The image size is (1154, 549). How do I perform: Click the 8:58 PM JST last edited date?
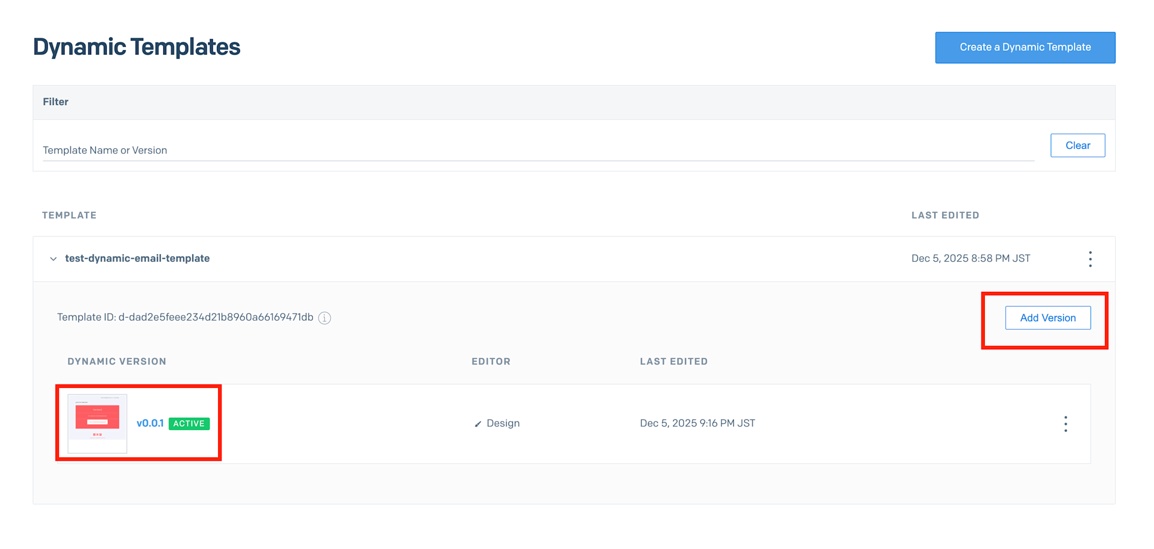[x=971, y=258]
